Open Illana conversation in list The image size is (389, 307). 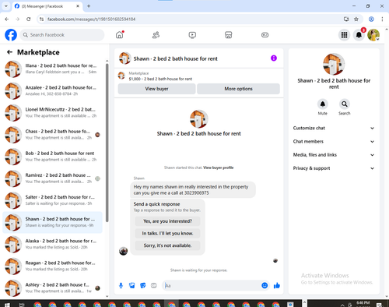pyautogui.click(x=53, y=69)
